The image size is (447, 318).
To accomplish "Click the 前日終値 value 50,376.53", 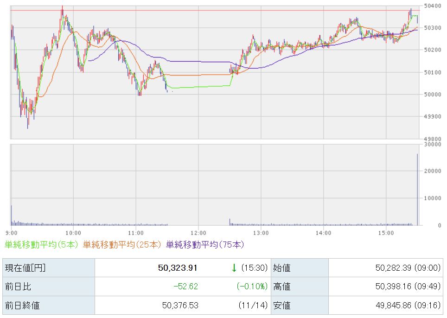I will pyautogui.click(x=179, y=305).
